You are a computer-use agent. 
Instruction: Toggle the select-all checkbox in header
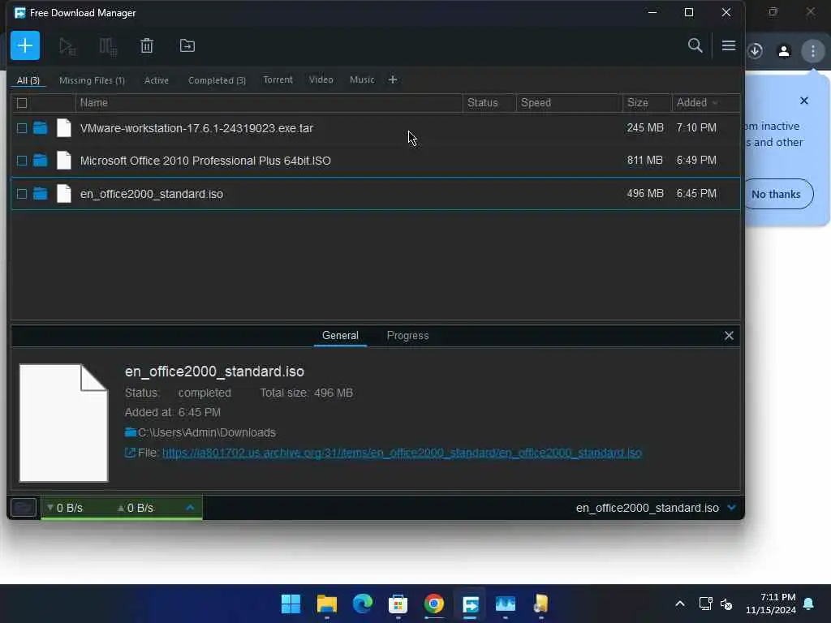click(22, 103)
